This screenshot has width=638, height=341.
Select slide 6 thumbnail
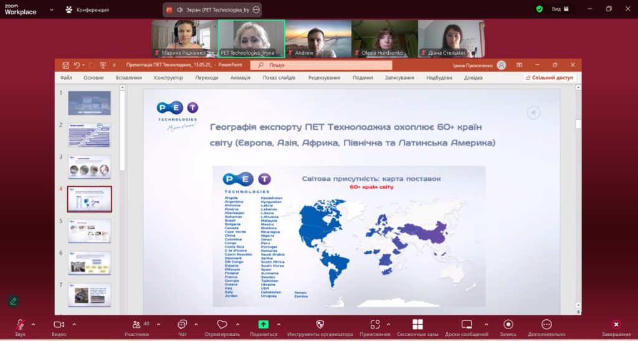click(x=90, y=263)
